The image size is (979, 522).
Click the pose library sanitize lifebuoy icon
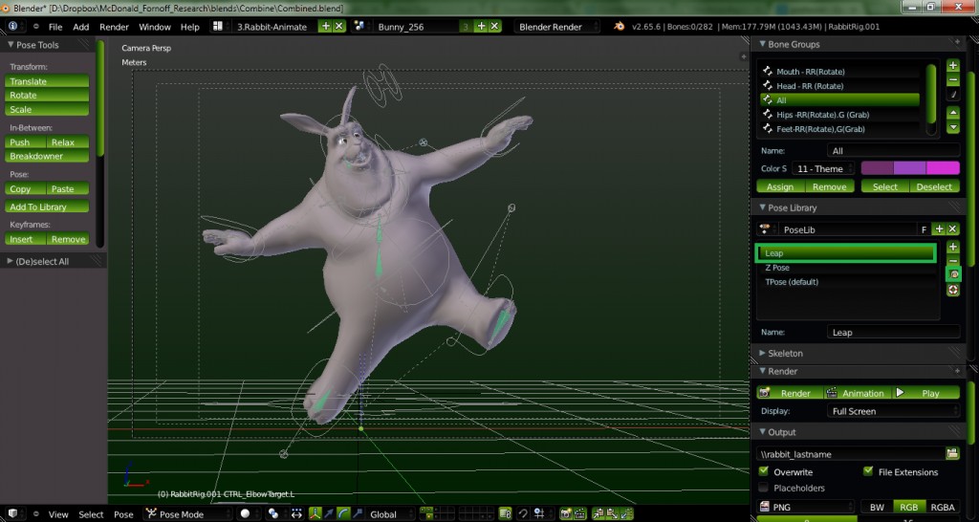[953, 290]
